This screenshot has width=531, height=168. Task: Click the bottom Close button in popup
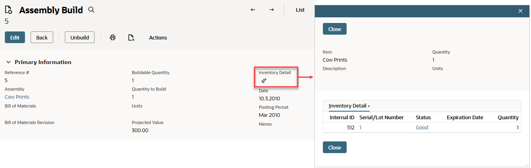(335, 147)
